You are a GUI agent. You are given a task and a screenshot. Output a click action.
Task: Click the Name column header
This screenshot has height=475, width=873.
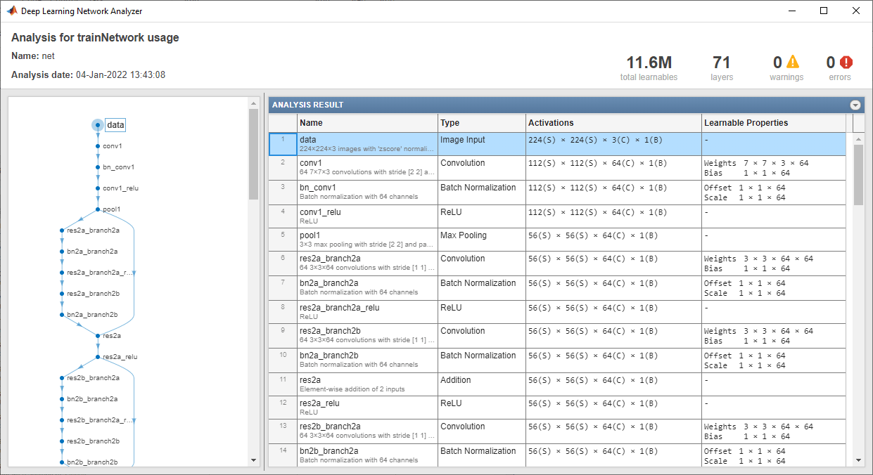click(x=367, y=123)
